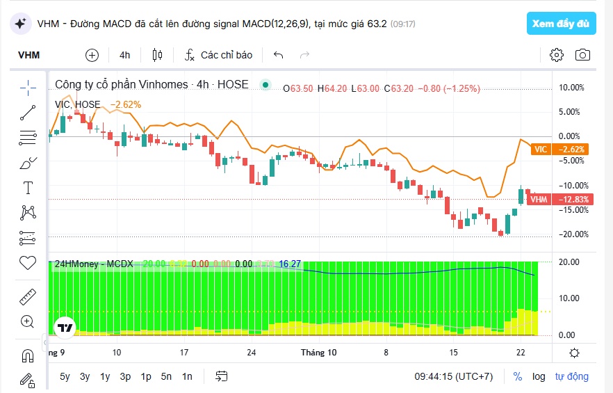Set the time range to 5y
613x393 pixels.
pos(65,376)
